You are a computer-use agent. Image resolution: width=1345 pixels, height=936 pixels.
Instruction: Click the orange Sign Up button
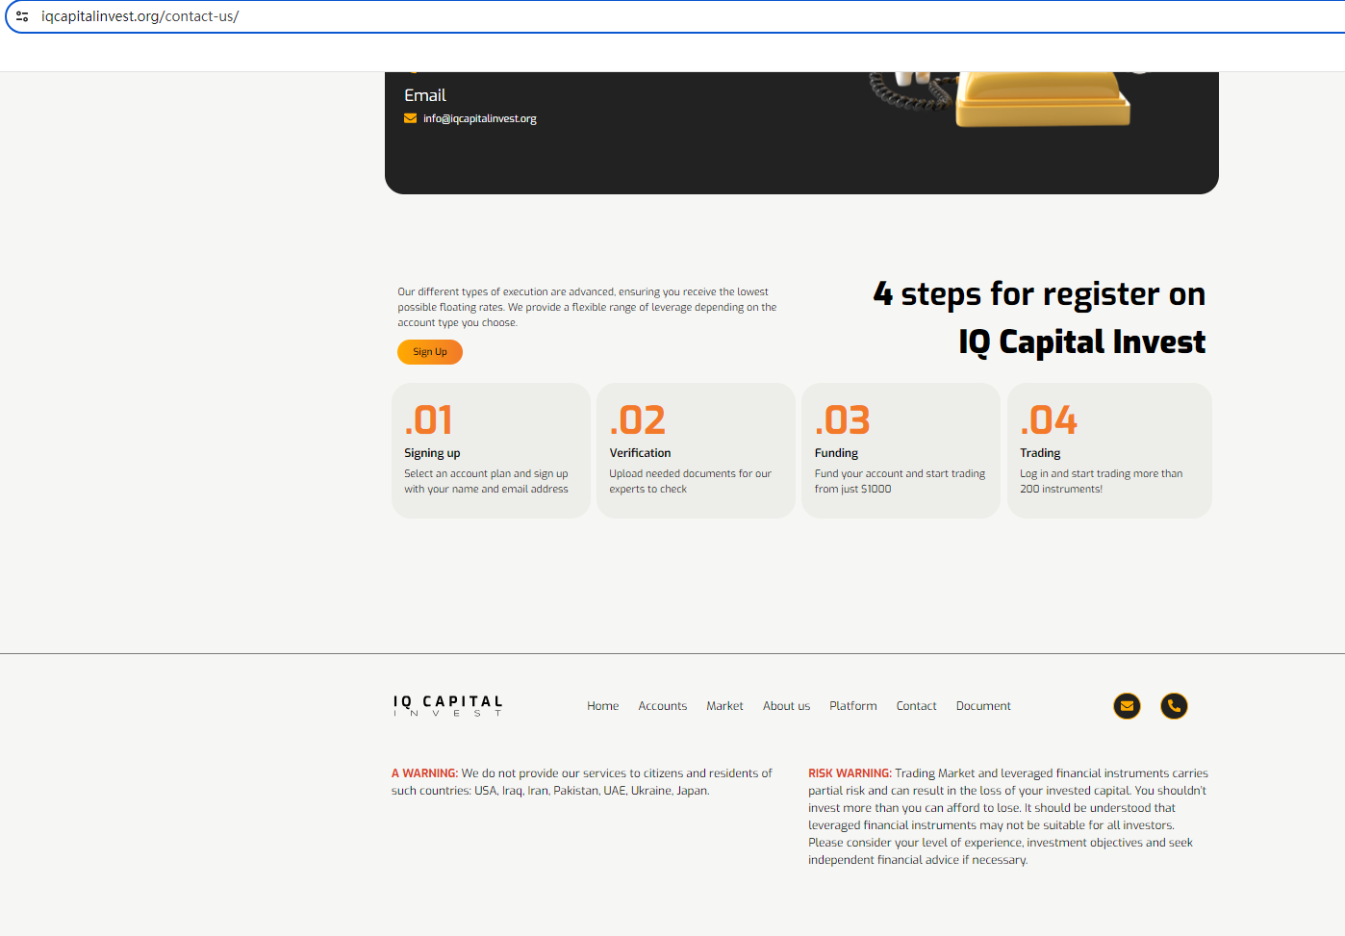pos(430,352)
